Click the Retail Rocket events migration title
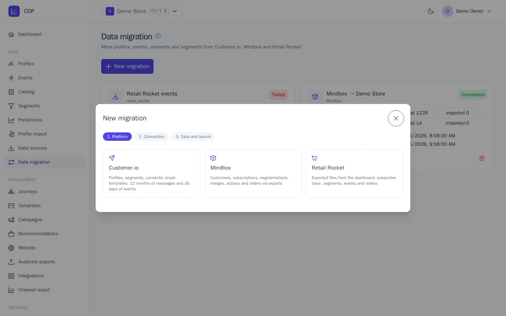The height and width of the screenshot is (316, 506). [152, 94]
